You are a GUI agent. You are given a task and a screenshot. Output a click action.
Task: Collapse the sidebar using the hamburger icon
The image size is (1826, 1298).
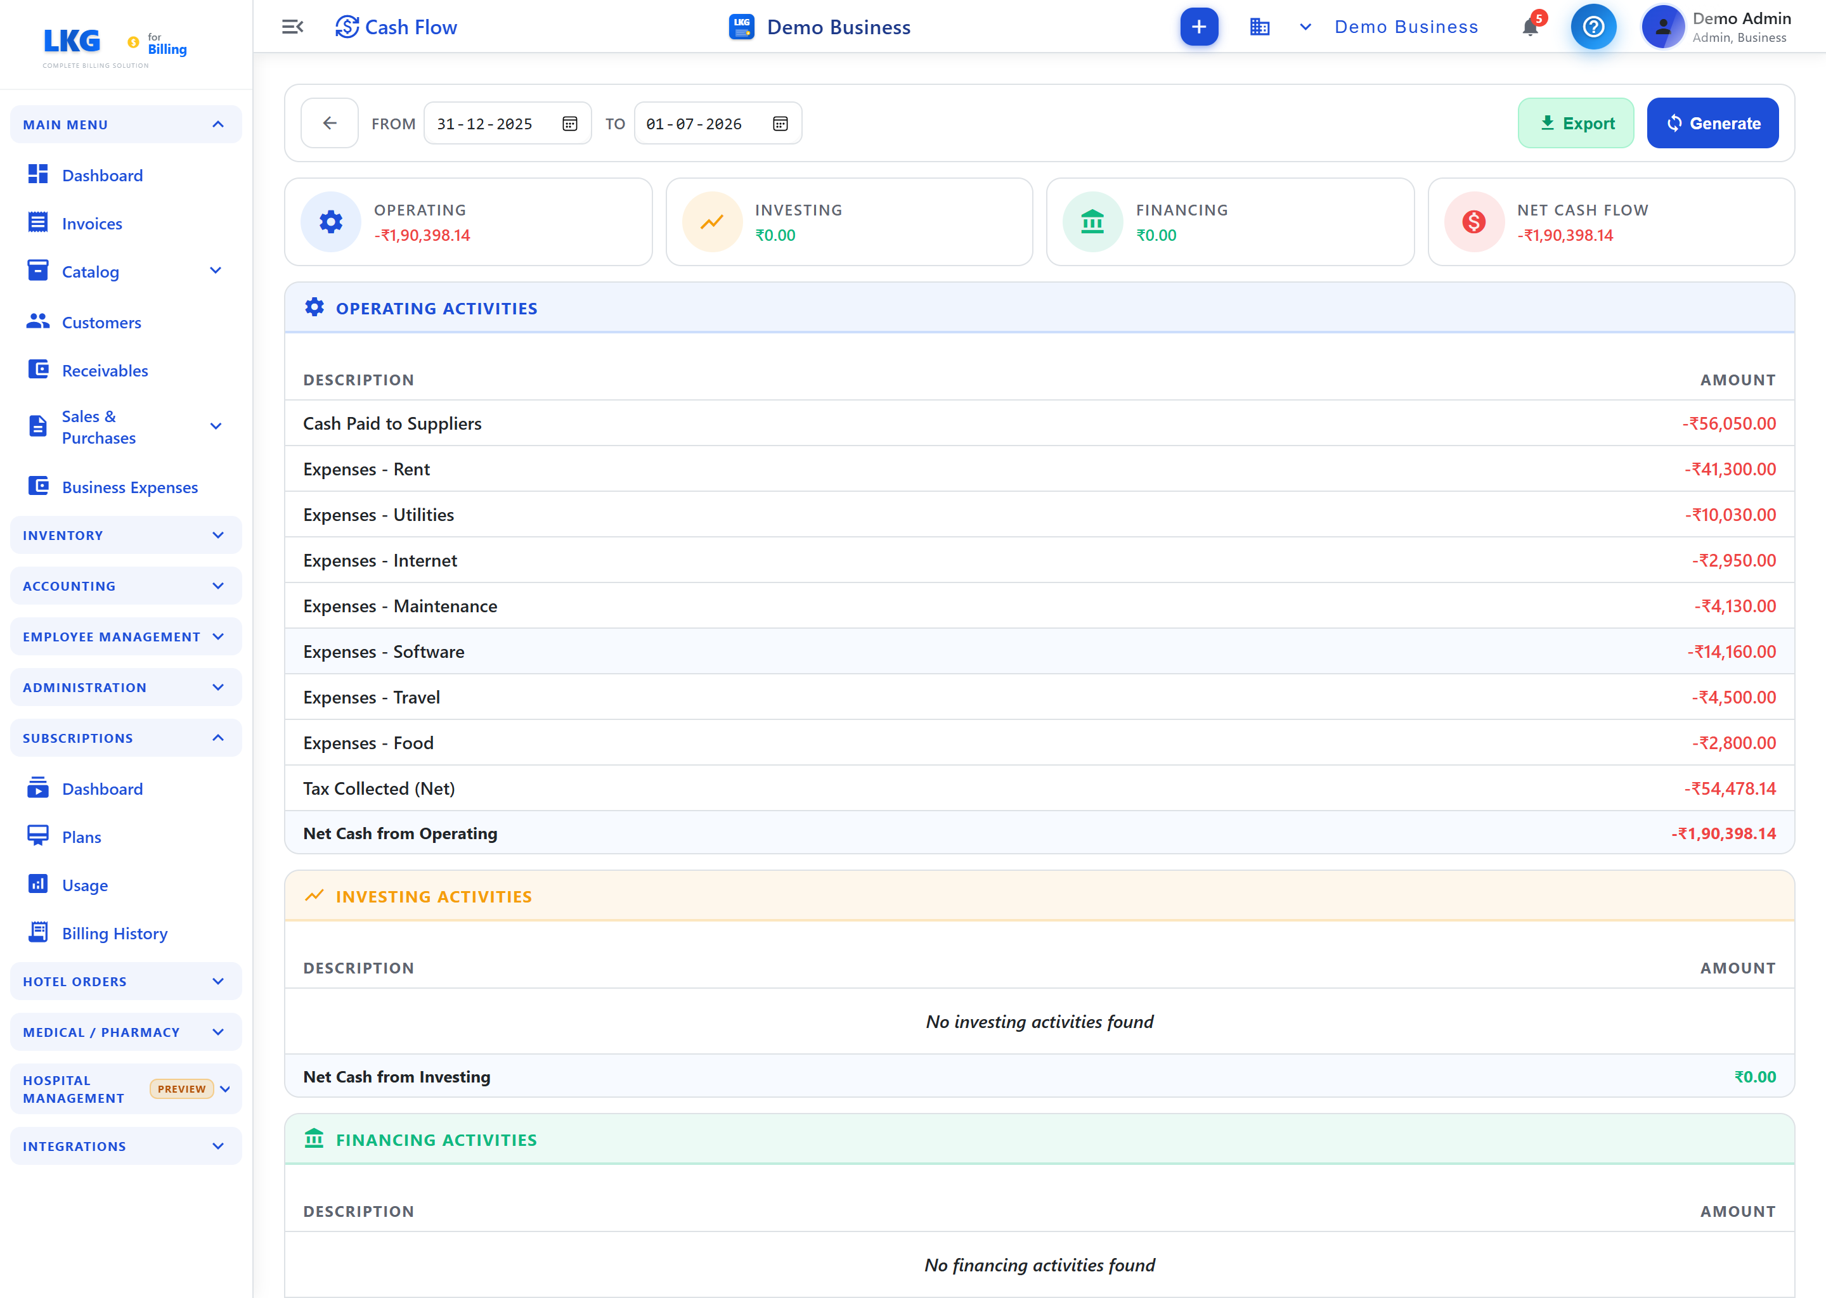click(x=293, y=27)
